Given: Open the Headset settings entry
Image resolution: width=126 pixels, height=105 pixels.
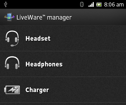Looking at the screenshot, I should 63,38.
